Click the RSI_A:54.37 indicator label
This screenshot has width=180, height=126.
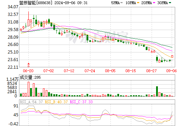tap(31, 102)
